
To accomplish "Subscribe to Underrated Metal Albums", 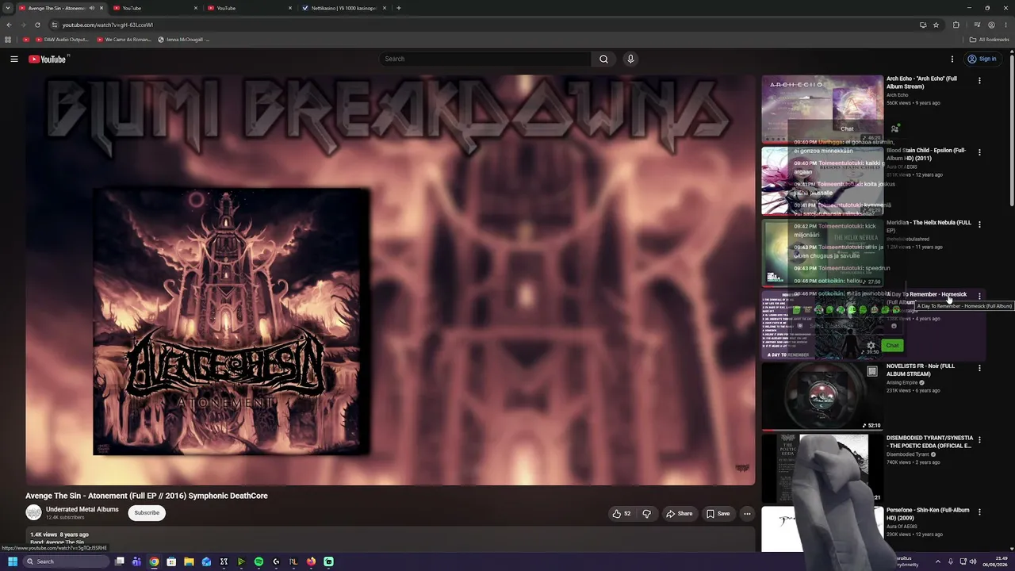I will pos(147,513).
